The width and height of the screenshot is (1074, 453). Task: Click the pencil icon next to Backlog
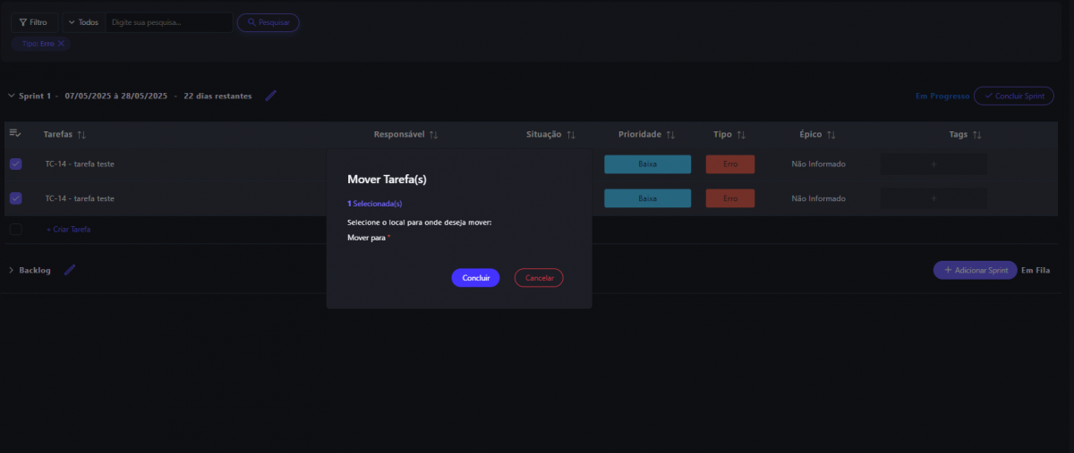click(x=70, y=270)
